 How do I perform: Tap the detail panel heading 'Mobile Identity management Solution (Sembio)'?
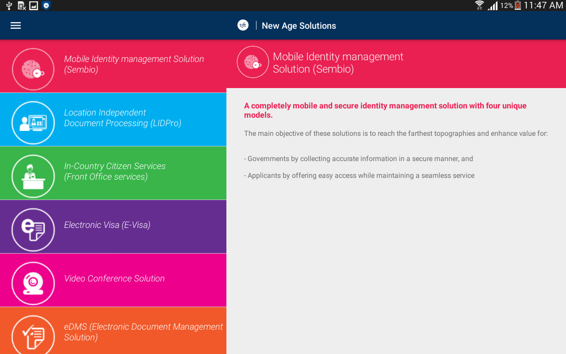[x=338, y=63]
